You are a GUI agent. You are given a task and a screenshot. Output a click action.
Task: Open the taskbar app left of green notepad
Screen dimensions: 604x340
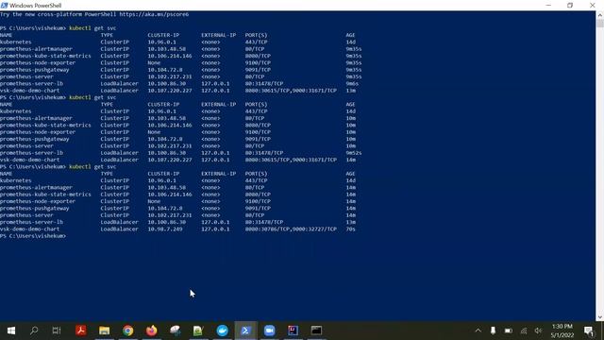point(176,331)
